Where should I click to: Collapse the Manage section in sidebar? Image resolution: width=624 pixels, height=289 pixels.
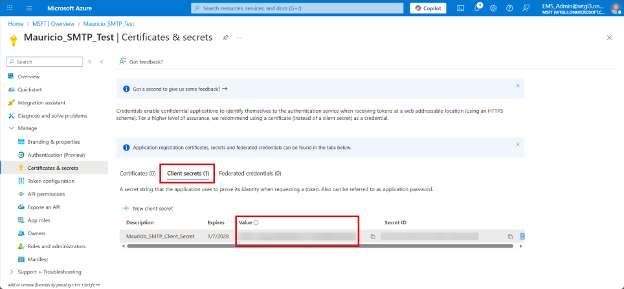(12, 128)
